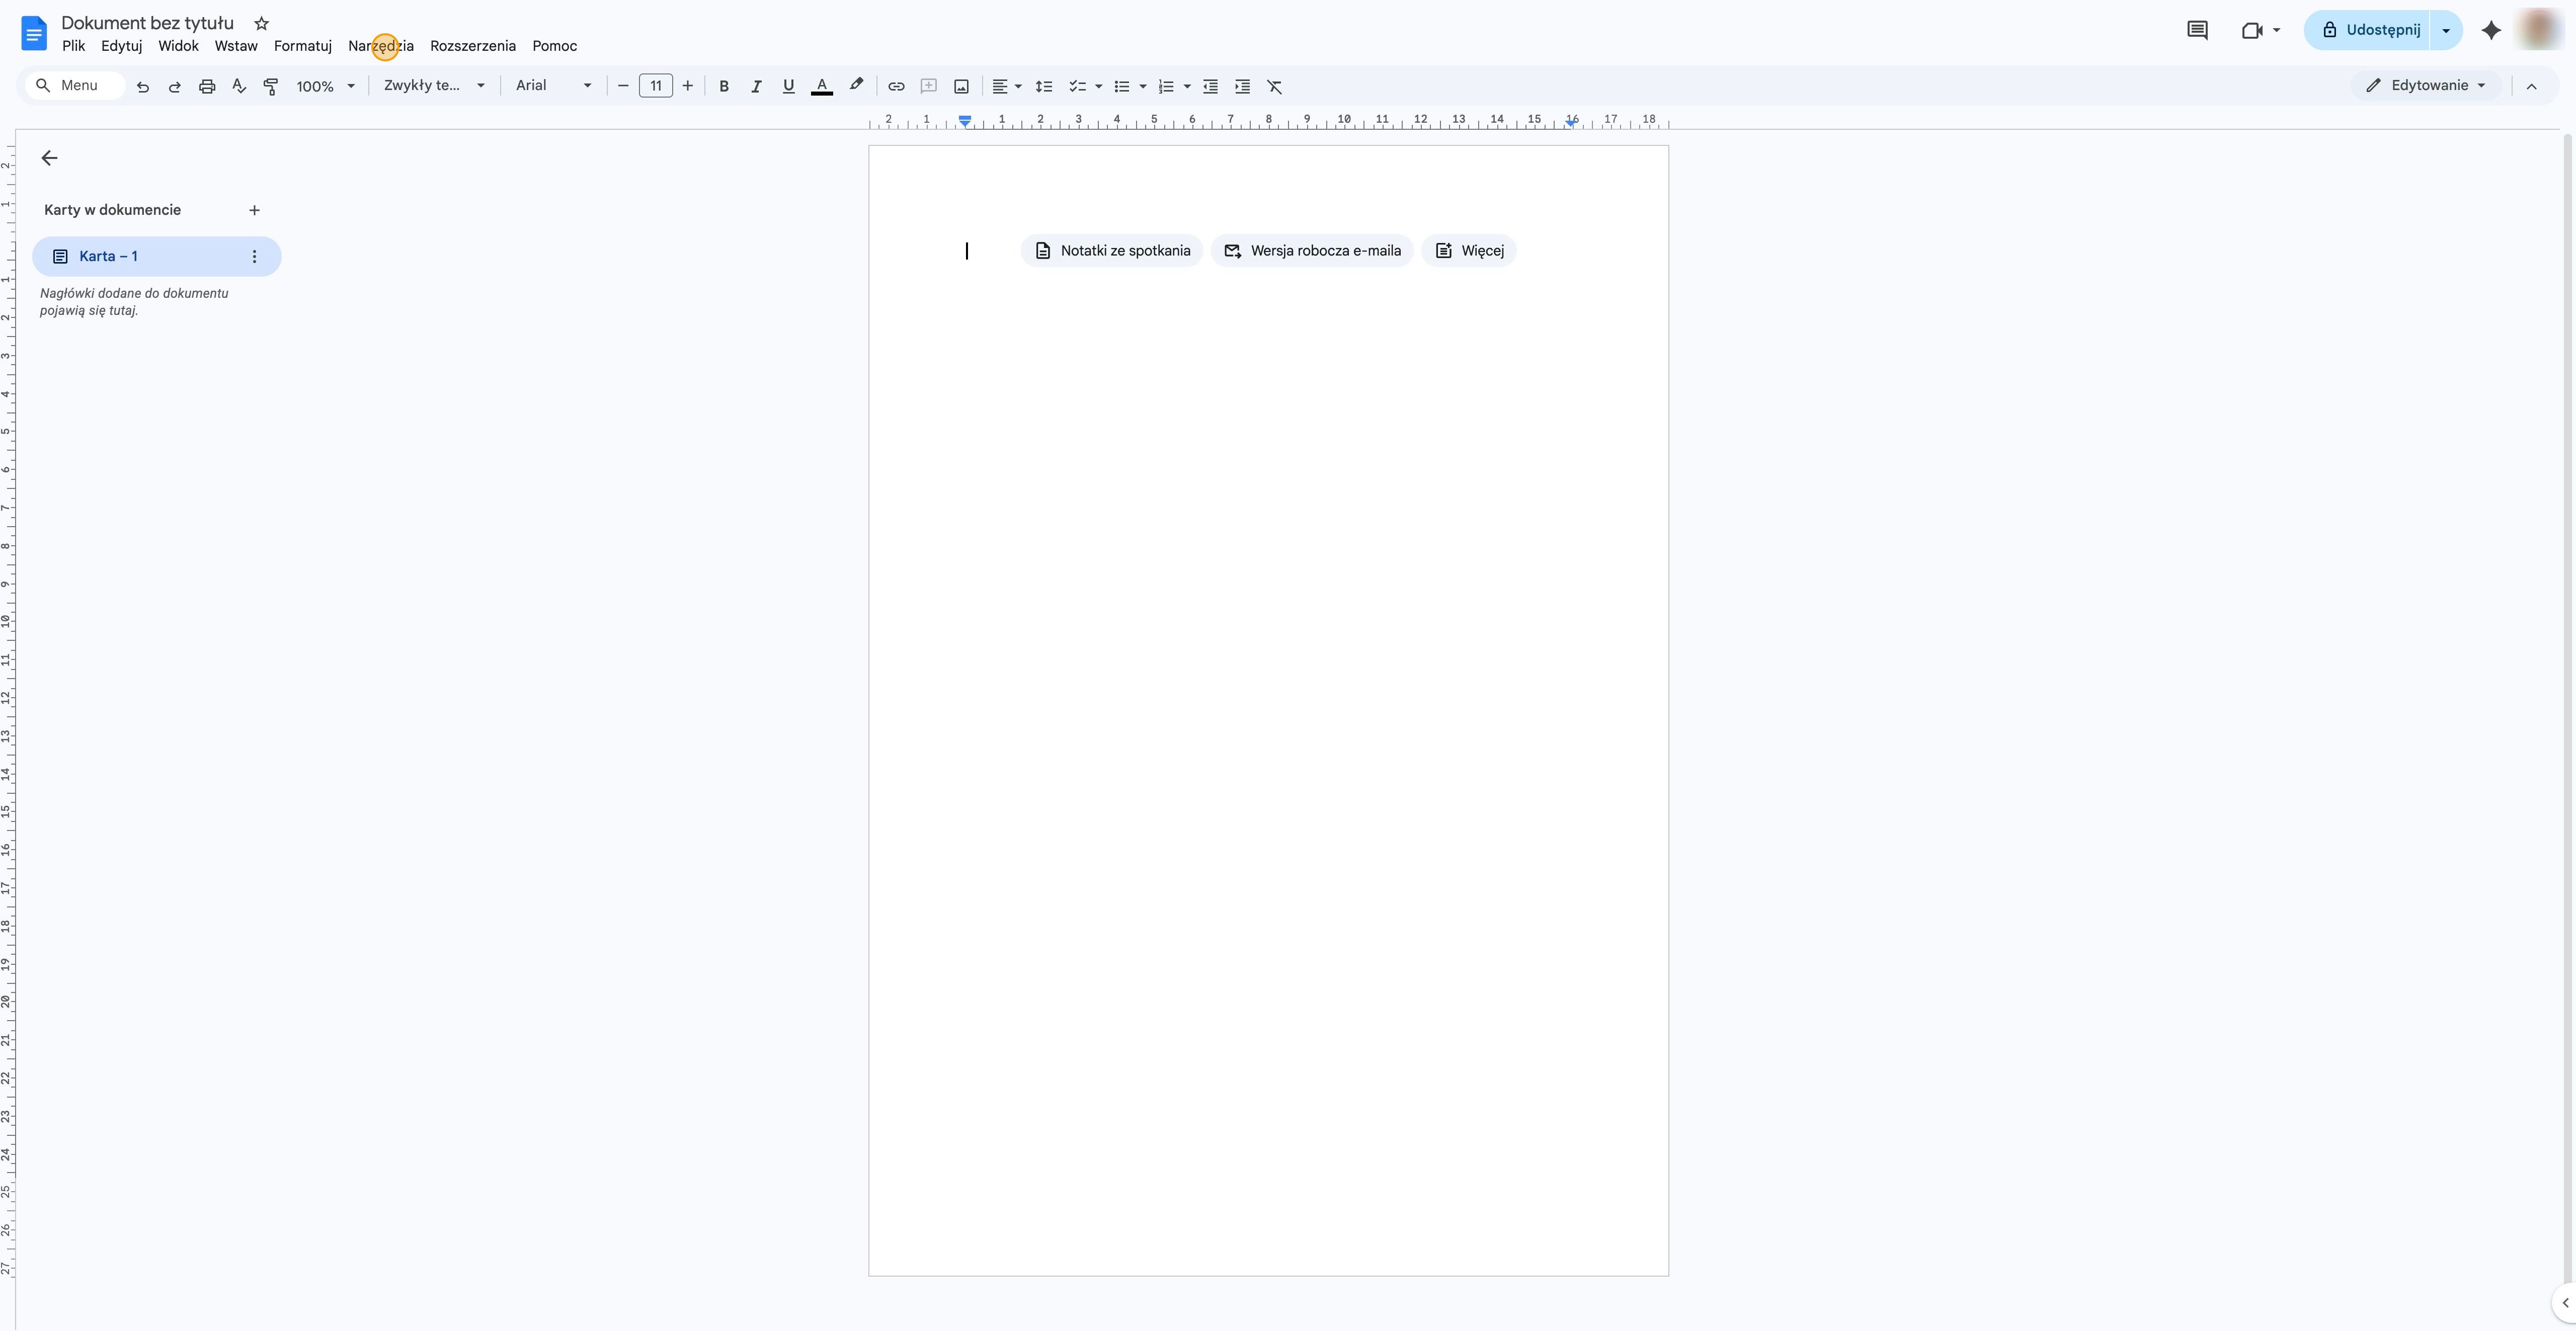Print the document with printer icon
This screenshot has height=1331, width=2576.
click(207, 87)
